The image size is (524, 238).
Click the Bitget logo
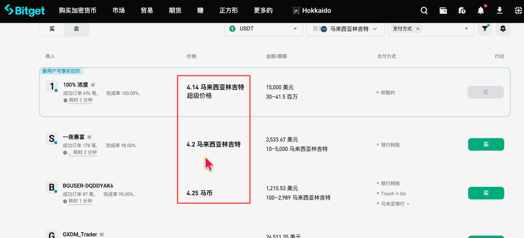coord(24,10)
